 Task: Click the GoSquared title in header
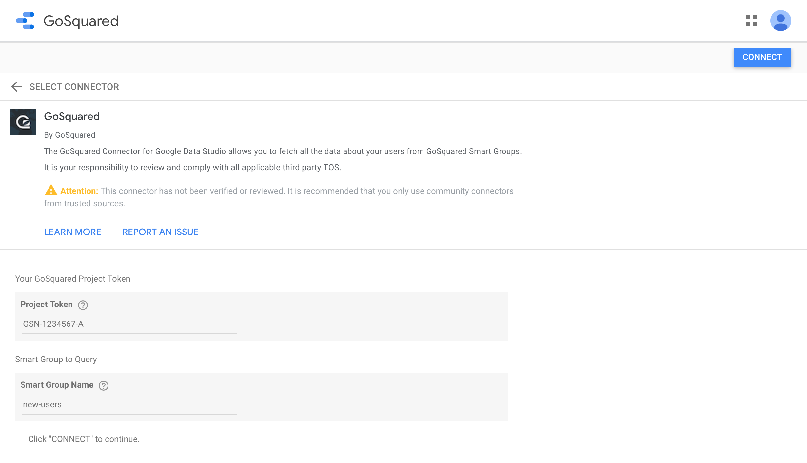pyautogui.click(x=81, y=21)
